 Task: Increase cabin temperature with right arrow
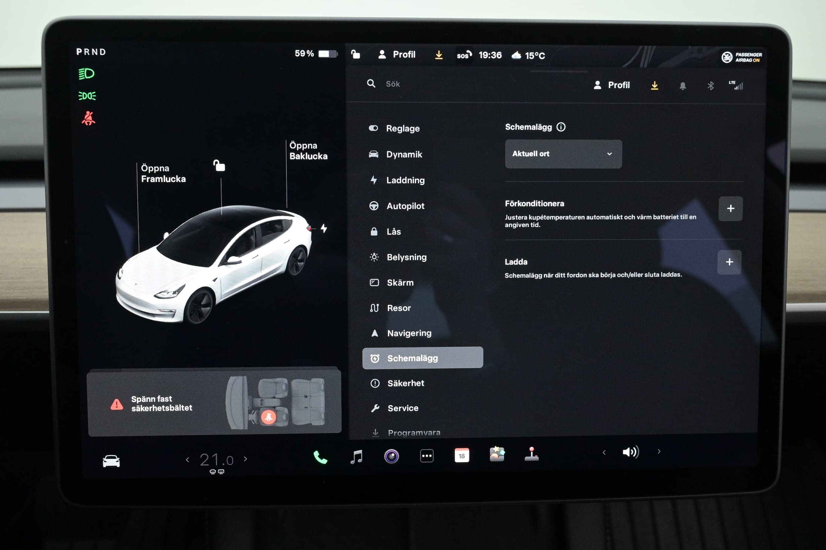point(245,459)
